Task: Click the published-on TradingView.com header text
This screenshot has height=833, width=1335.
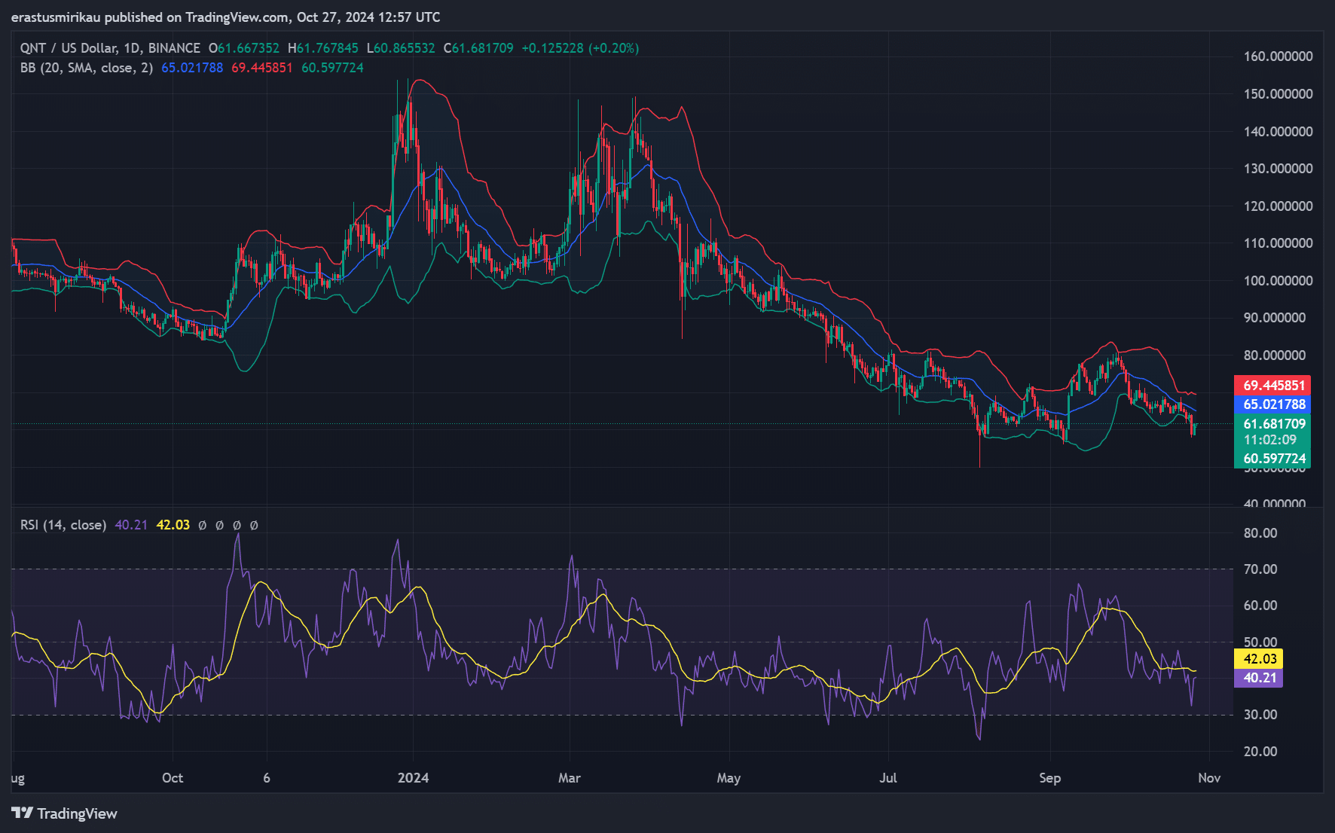Action: (225, 17)
